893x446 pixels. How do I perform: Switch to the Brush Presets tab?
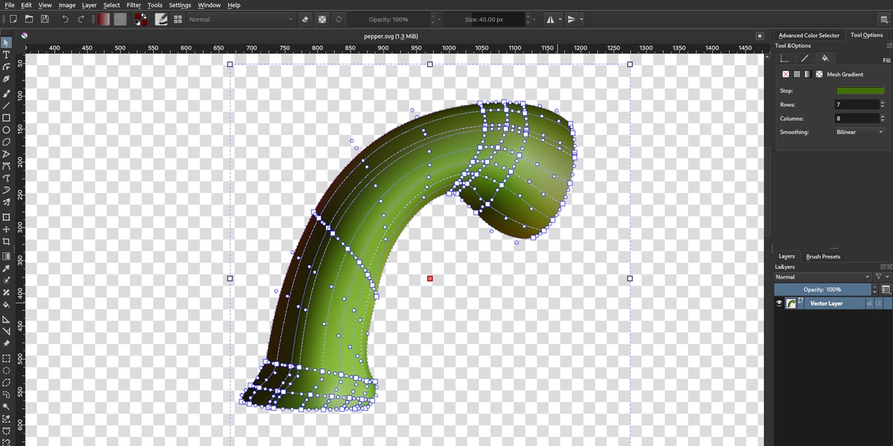(x=823, y=256)
